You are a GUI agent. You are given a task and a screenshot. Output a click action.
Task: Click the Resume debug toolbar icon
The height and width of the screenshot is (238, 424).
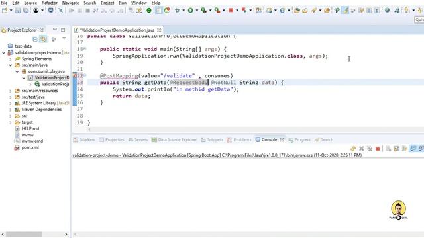pos(72,11)
